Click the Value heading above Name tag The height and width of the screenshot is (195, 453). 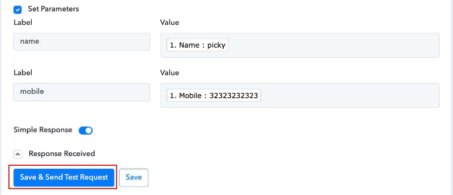point(170,22)
